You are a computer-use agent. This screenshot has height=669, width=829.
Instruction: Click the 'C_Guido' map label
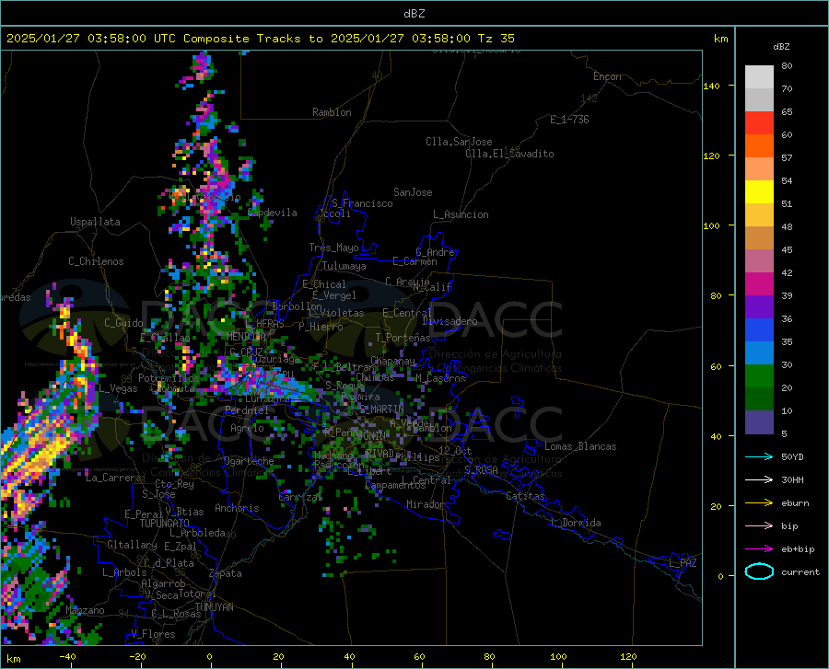[x=123, y=323]
